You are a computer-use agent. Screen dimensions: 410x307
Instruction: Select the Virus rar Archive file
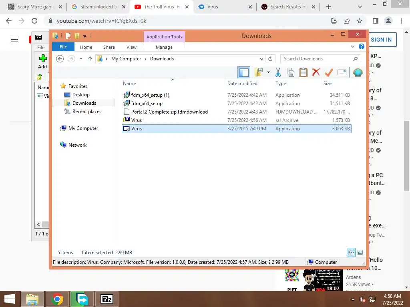coord(236,120)
